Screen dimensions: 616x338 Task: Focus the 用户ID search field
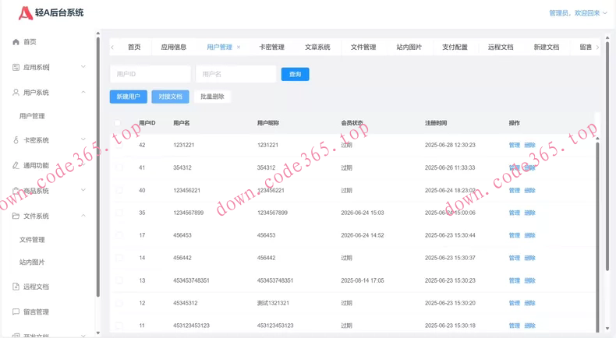[x=150, y=74]
